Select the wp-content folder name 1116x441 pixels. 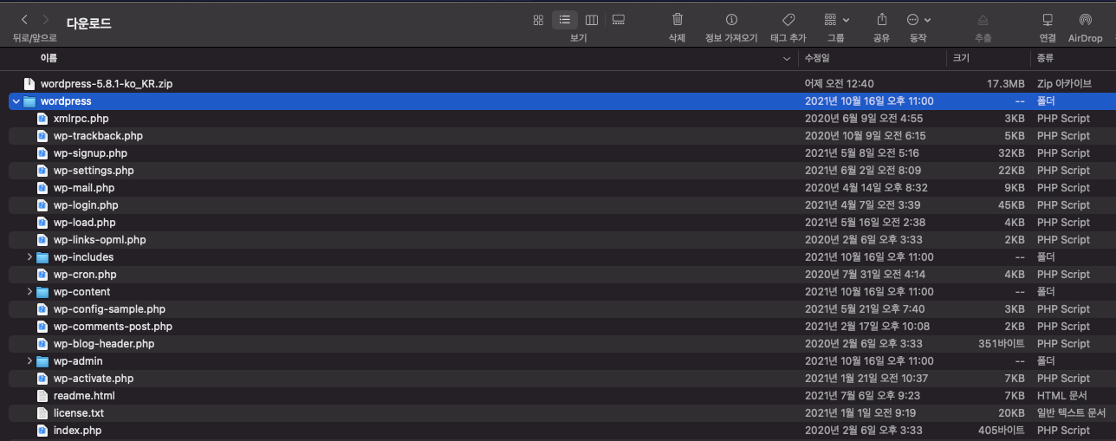[x=82, y=292]
